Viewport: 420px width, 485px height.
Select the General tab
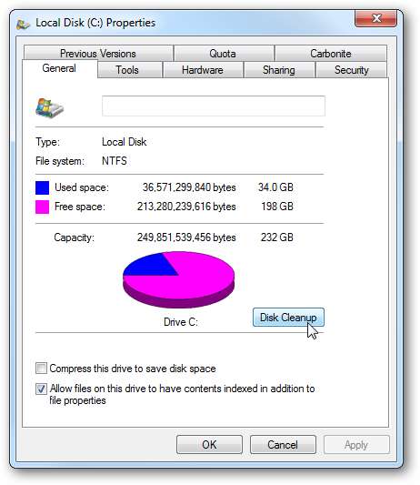coord(60,68)
